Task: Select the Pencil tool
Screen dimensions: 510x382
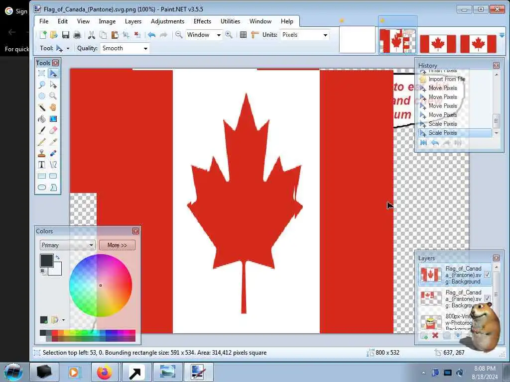Action: pyautogui.click(x=42, y=142)
